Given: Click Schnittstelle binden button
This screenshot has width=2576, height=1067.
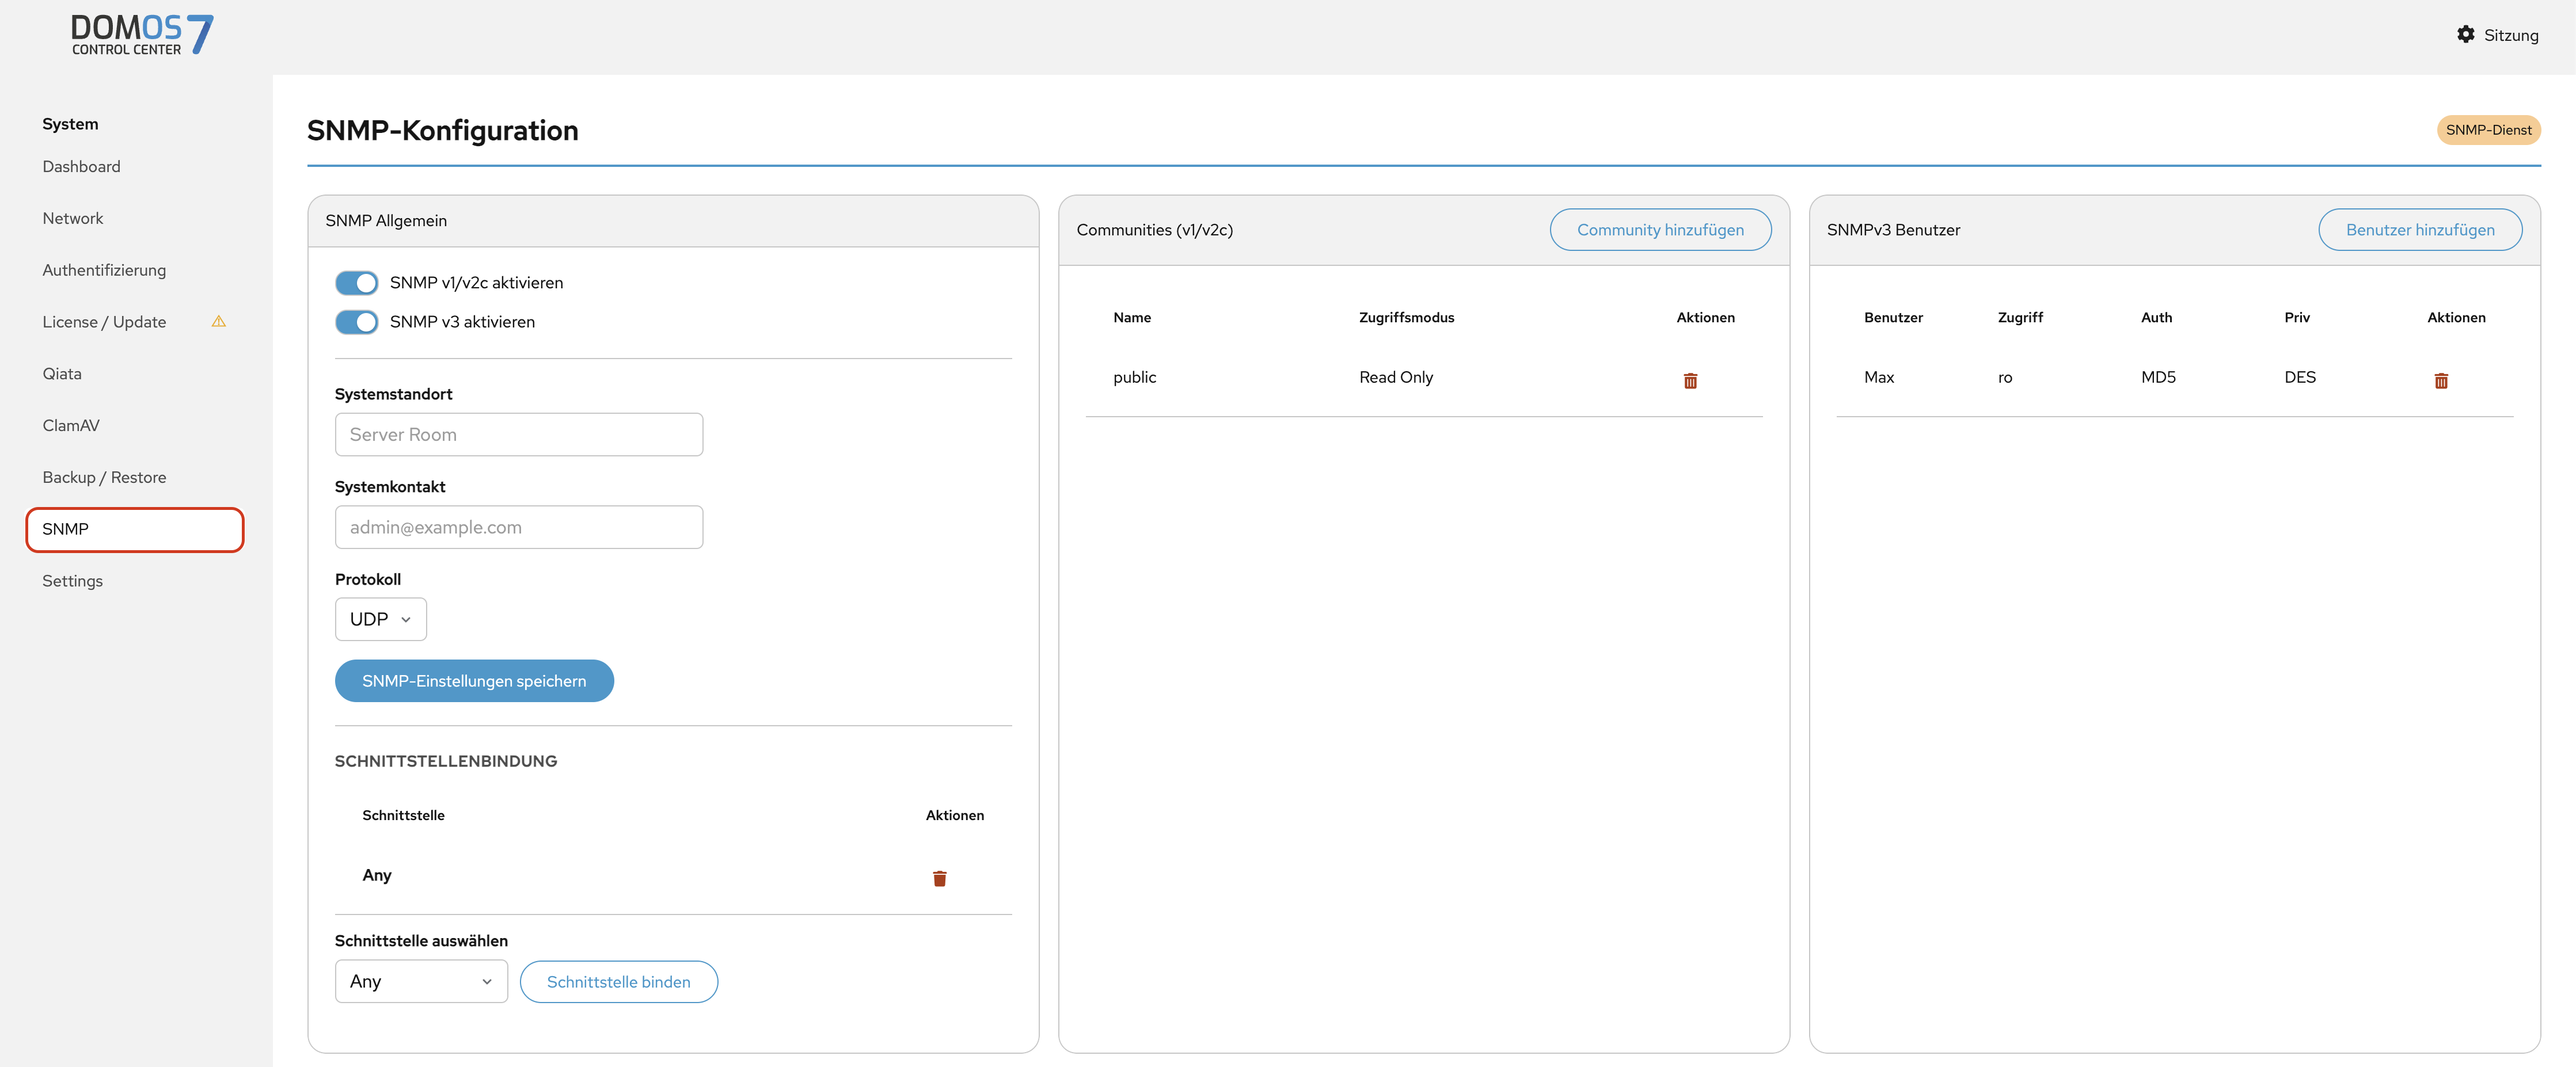Looking at the screenshot, I should pos(618,982).
